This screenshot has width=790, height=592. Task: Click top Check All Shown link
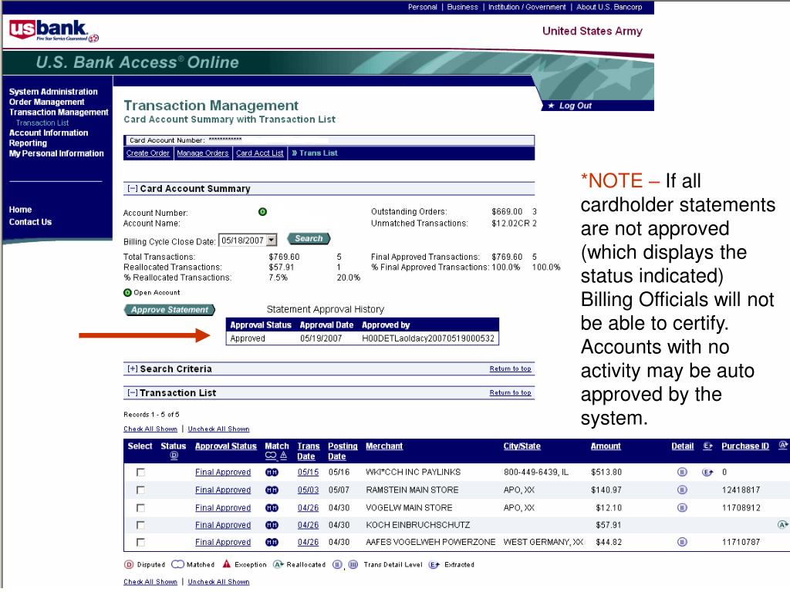[x=150, y=429]
